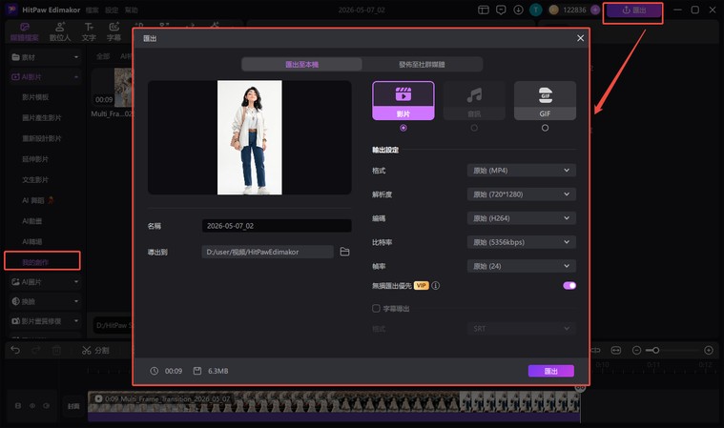Viewport: 724px width, 428px height.
Task: Zoom in timeline with plus icon
Action: (x=709, y=351)
